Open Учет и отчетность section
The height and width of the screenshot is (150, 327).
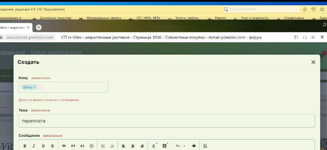tap(255, 18)
